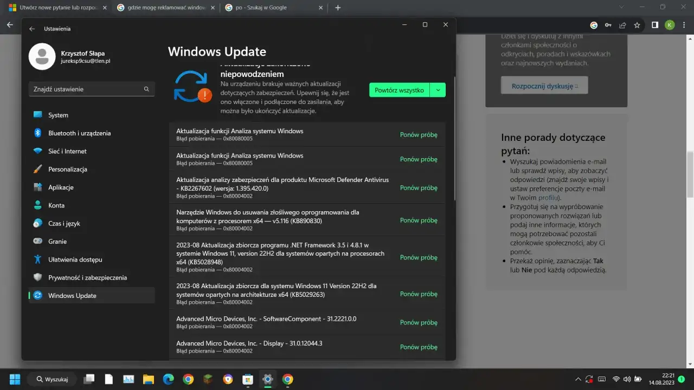Open the Minecraft taskbar icon
This screenshot has width=694, height=390.
pyautogui.click(x=208, y=379)
